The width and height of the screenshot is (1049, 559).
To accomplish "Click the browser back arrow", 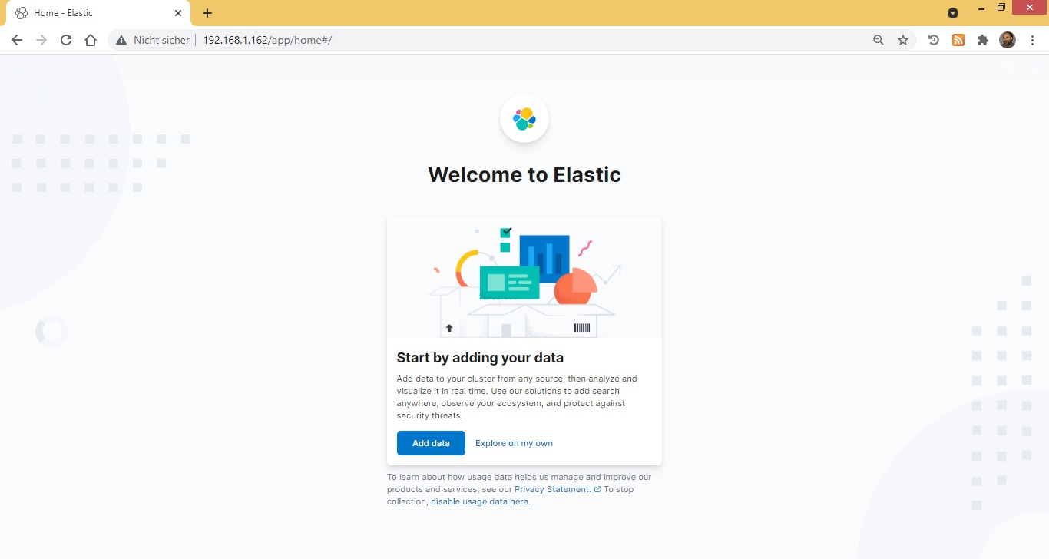I will coord(17,40).
